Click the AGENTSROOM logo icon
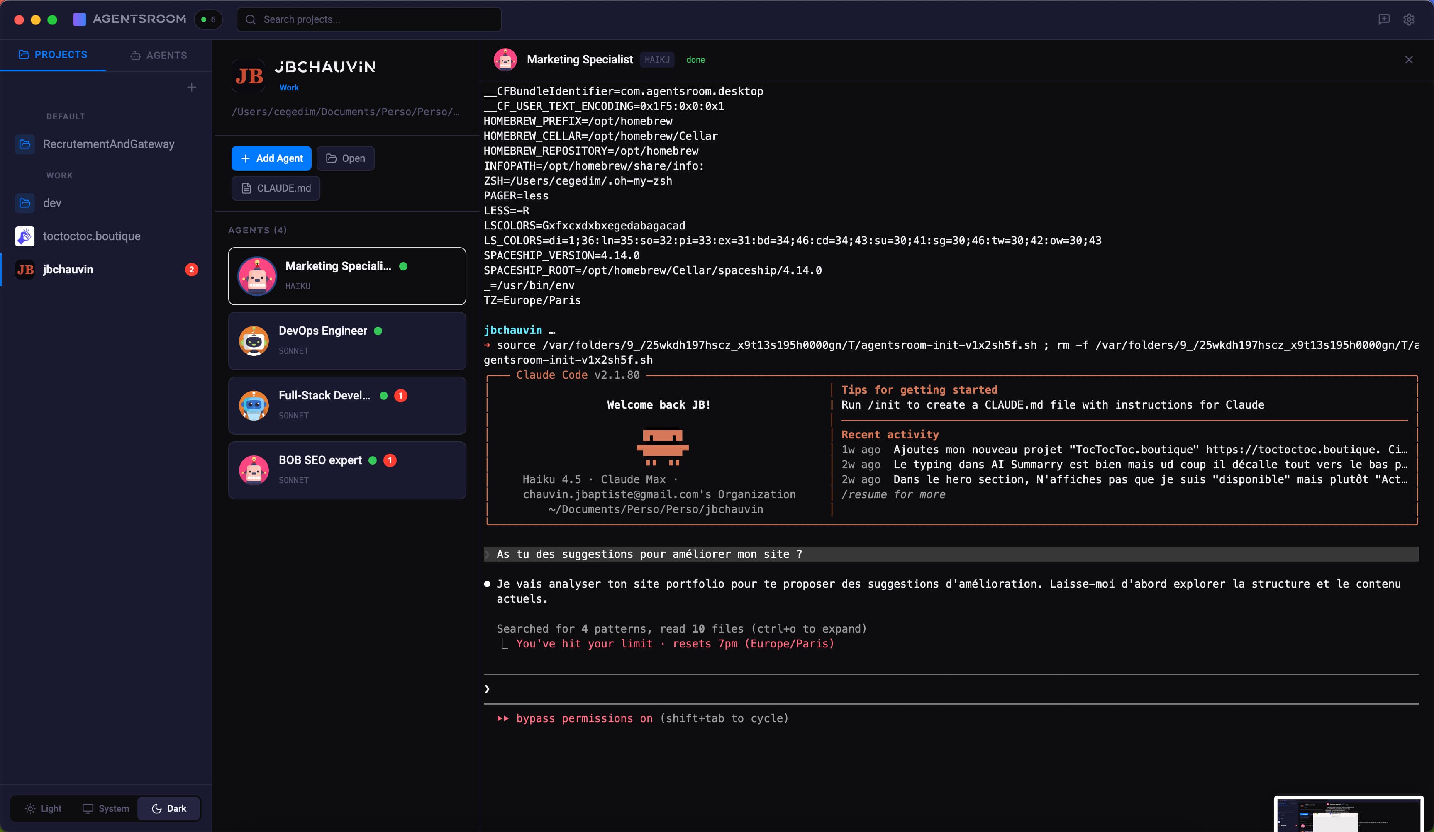 [79, 19]
